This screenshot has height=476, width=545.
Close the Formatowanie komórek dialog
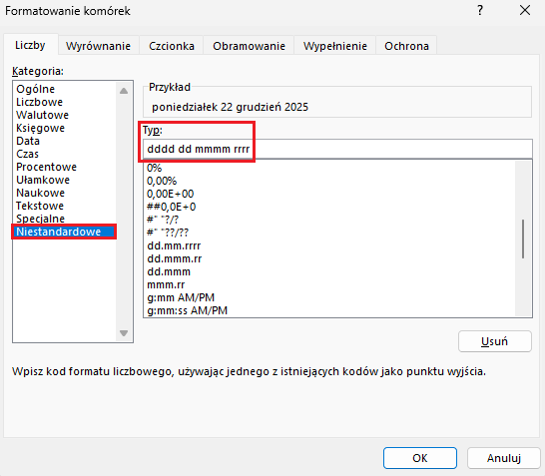click(524, 10)
